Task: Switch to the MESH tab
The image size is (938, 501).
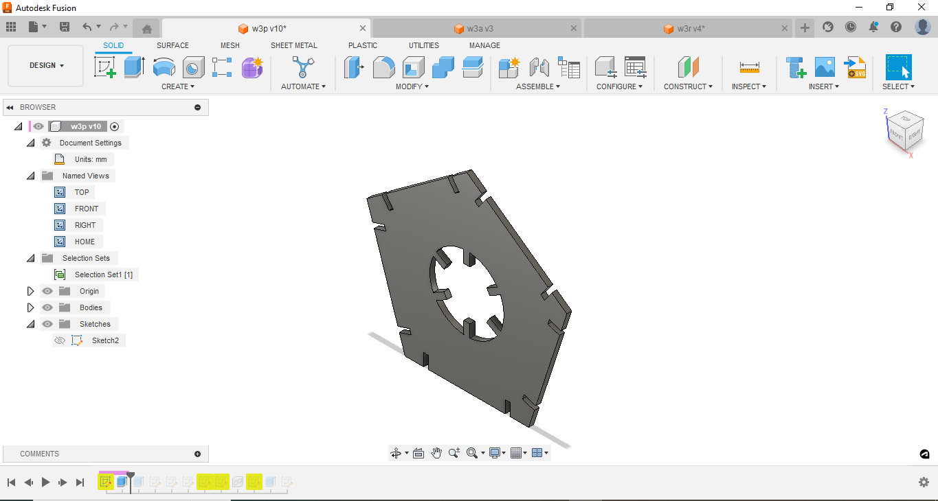Action: click(x=230, y=45)
